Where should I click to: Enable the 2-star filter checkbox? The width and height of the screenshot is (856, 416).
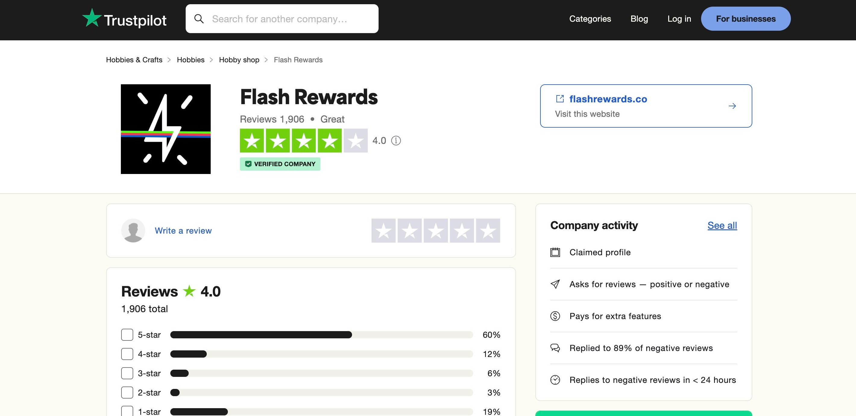pyautogui.click(x=127, y=393)
